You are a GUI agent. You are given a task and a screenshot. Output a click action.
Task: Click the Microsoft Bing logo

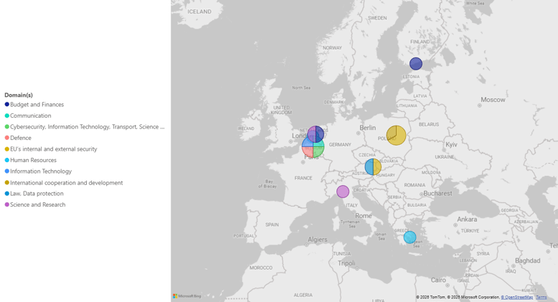click(x=187, y=296)
